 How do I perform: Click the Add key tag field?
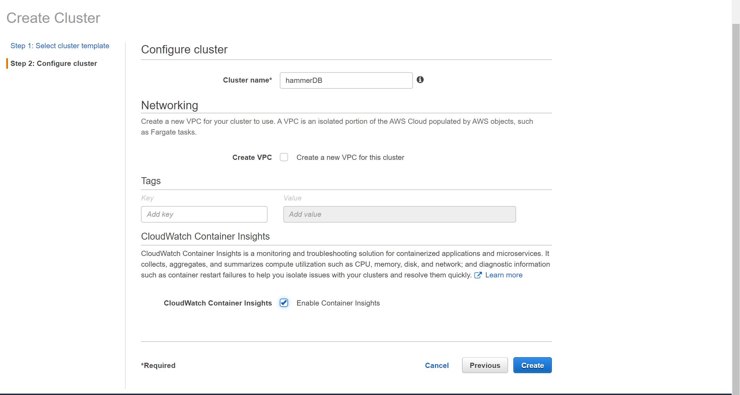[204, 214]
